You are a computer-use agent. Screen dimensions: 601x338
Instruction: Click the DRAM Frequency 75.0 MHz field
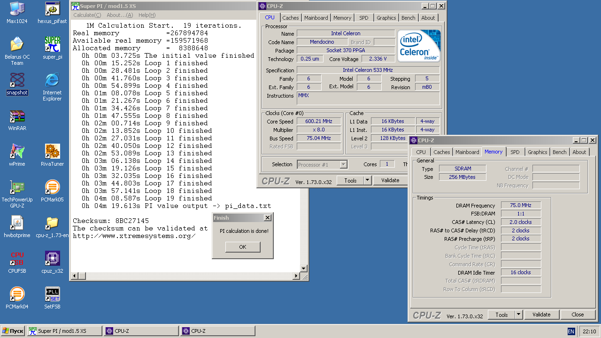(521, 205)
